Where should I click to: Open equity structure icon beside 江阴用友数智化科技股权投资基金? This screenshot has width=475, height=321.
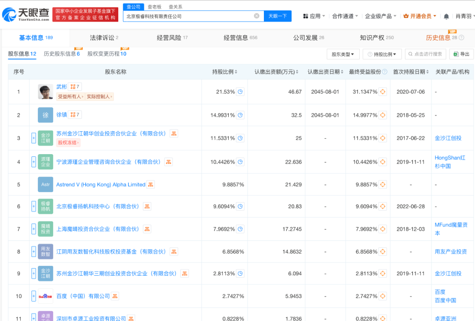coord(174,251)
